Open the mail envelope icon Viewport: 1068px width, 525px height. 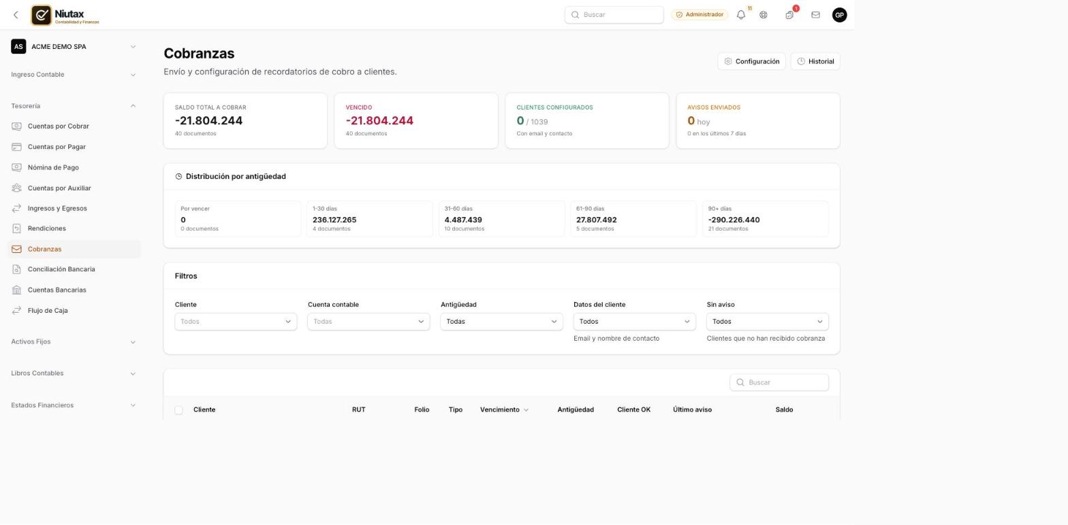pyautogui.click(x=815, y=15)
